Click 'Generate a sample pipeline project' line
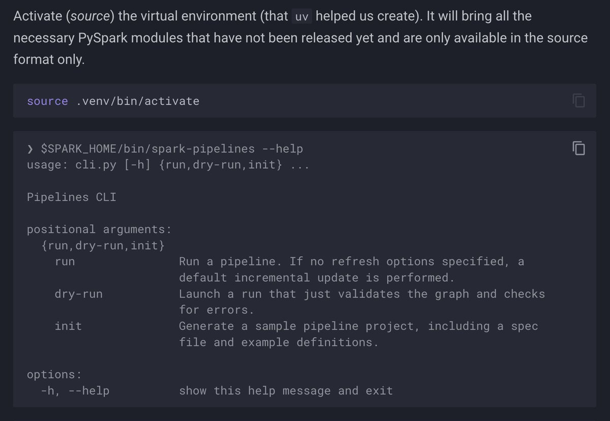 point(358,326)
